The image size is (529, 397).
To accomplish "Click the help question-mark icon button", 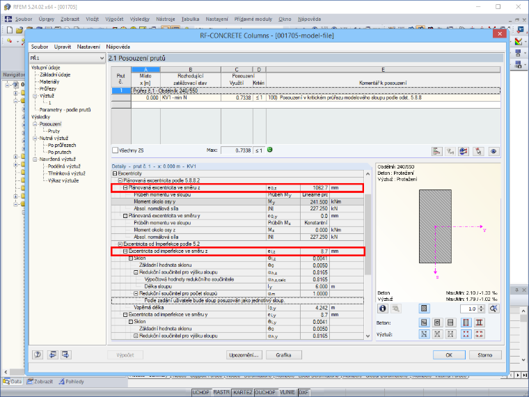I will click(38, 355).
